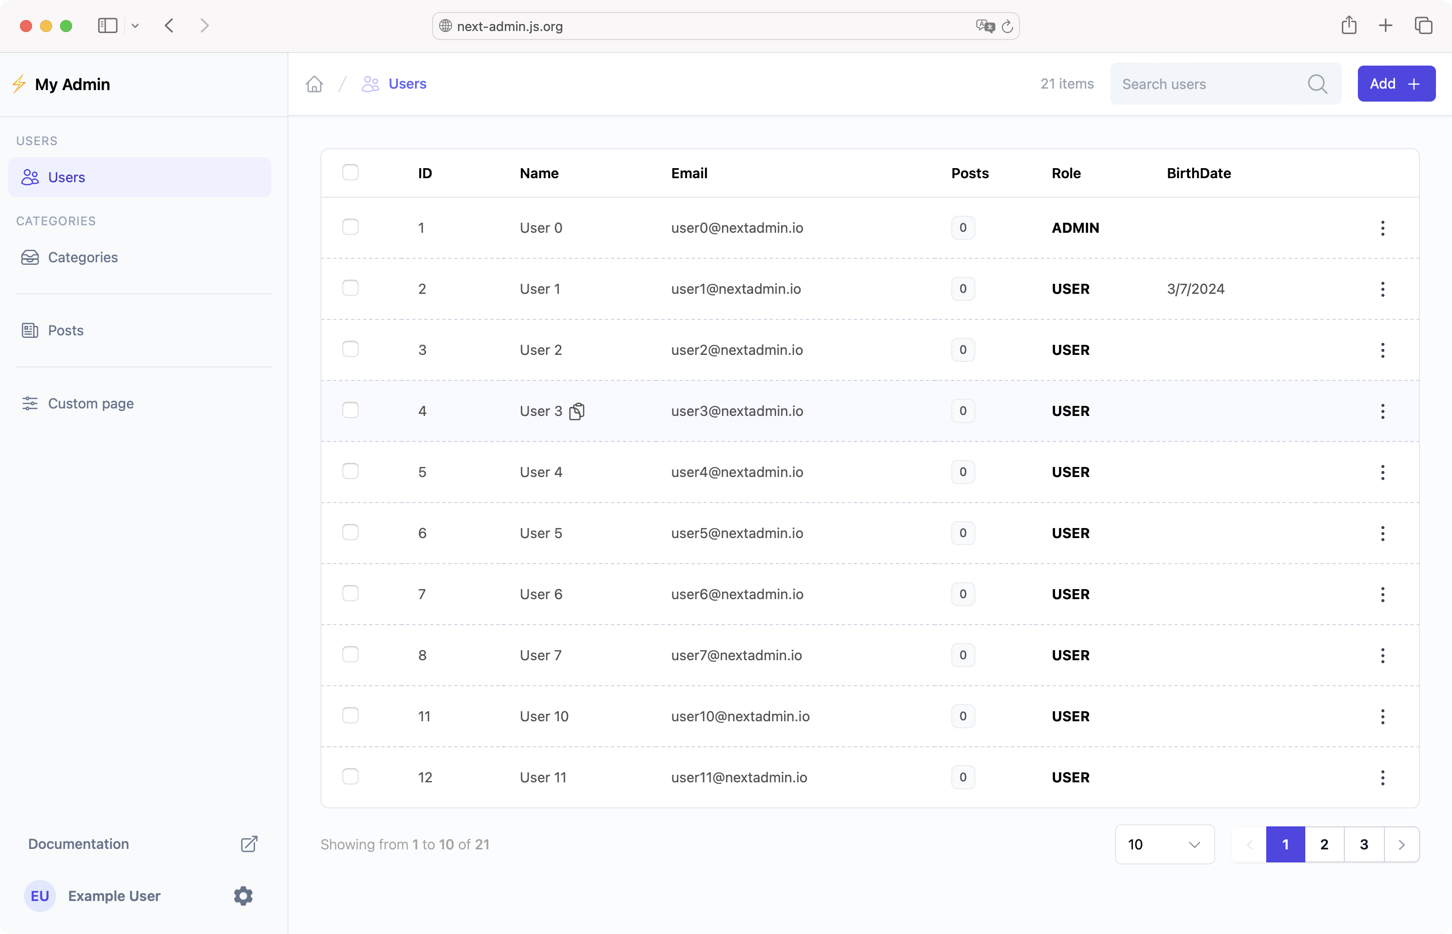Open settings gear next to Example User
The width and height of the screenshot is (1452, 934).
click(243, 896)
